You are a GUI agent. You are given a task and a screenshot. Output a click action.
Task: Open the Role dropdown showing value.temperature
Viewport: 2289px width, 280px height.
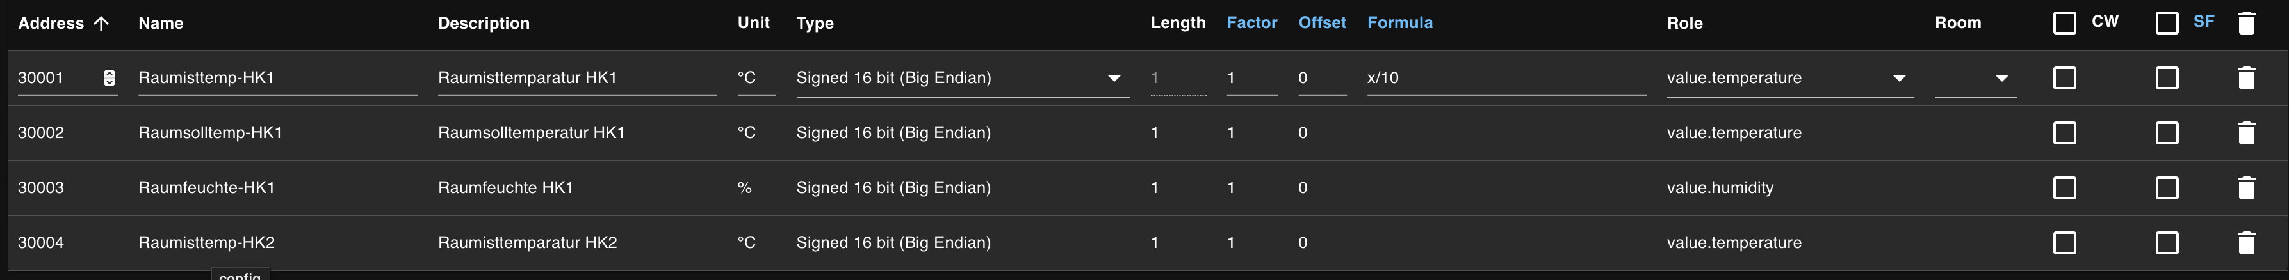tap(1899, 78)
